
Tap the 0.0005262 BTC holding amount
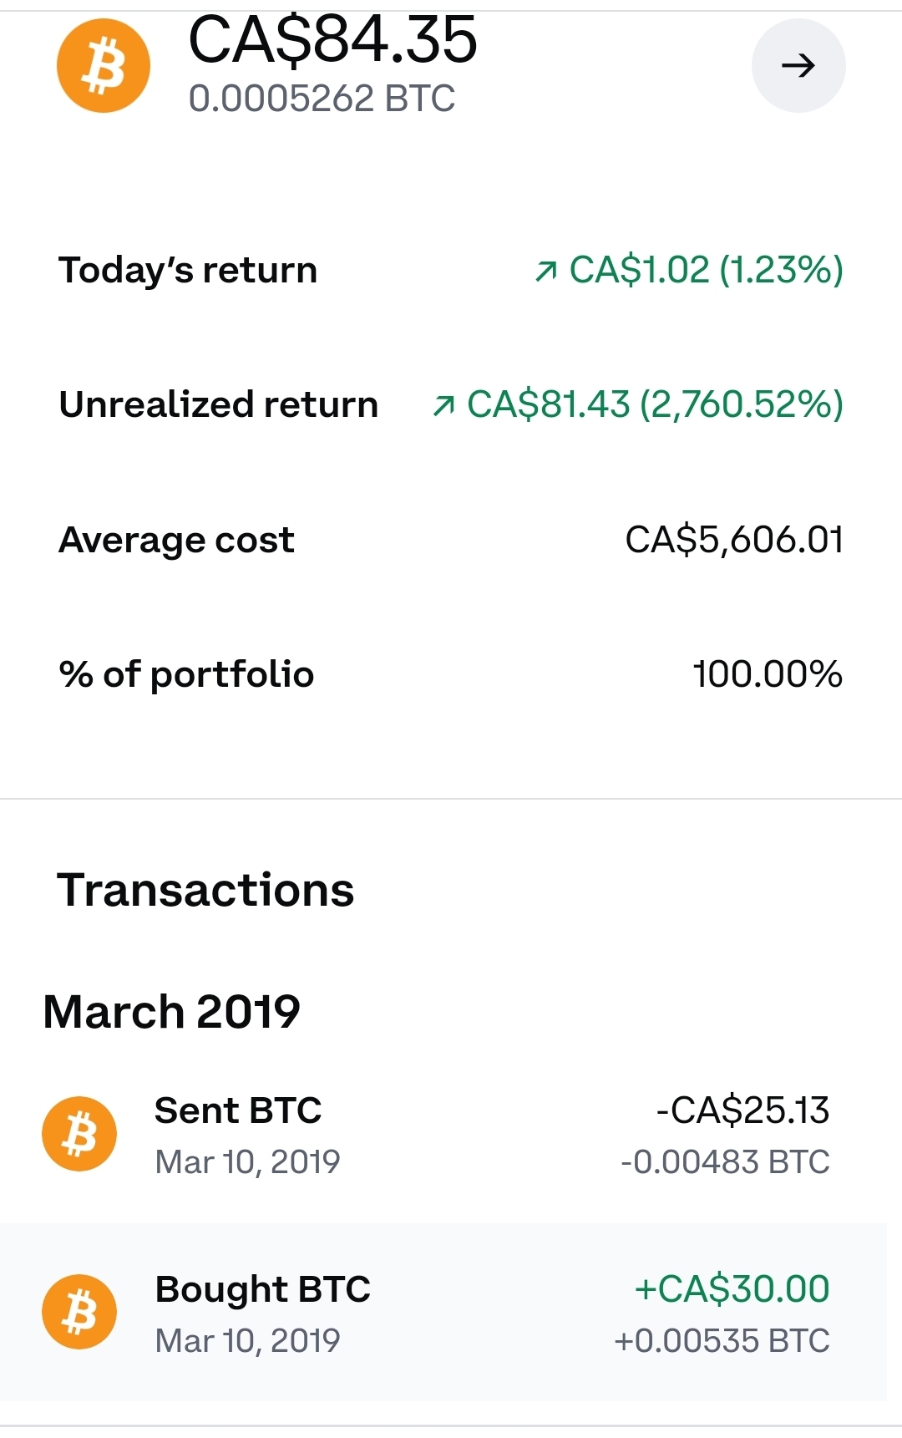322,99
